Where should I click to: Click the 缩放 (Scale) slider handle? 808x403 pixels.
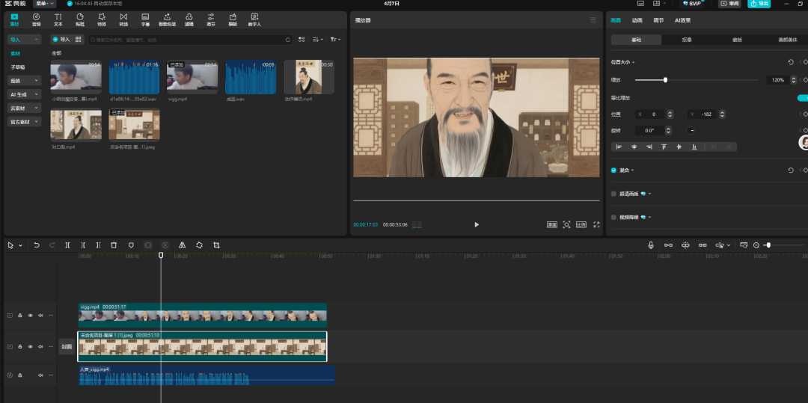(665, 80)
